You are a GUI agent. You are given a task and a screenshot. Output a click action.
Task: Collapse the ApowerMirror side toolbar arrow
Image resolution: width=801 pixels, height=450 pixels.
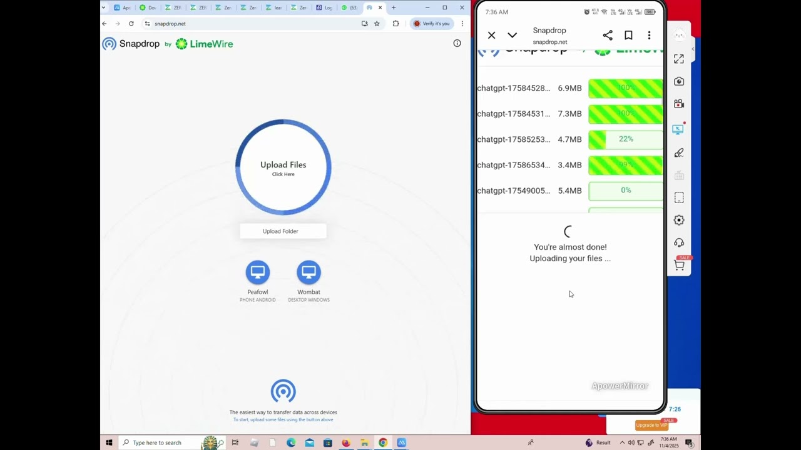point(693,48)
